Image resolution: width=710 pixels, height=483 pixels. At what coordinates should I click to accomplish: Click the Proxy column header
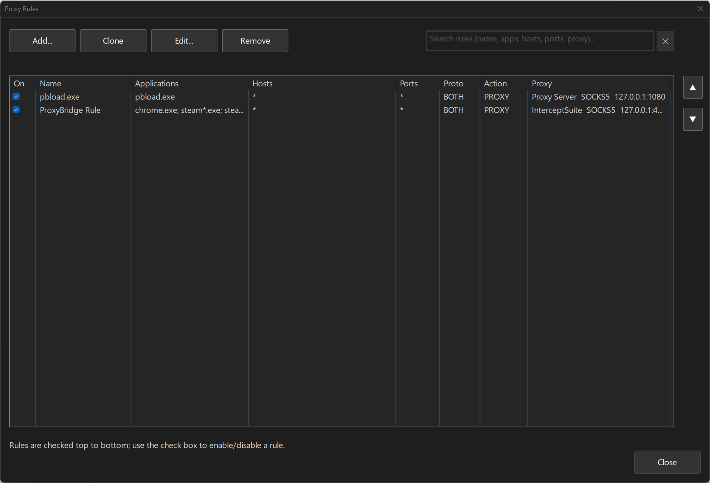[599, 83]
